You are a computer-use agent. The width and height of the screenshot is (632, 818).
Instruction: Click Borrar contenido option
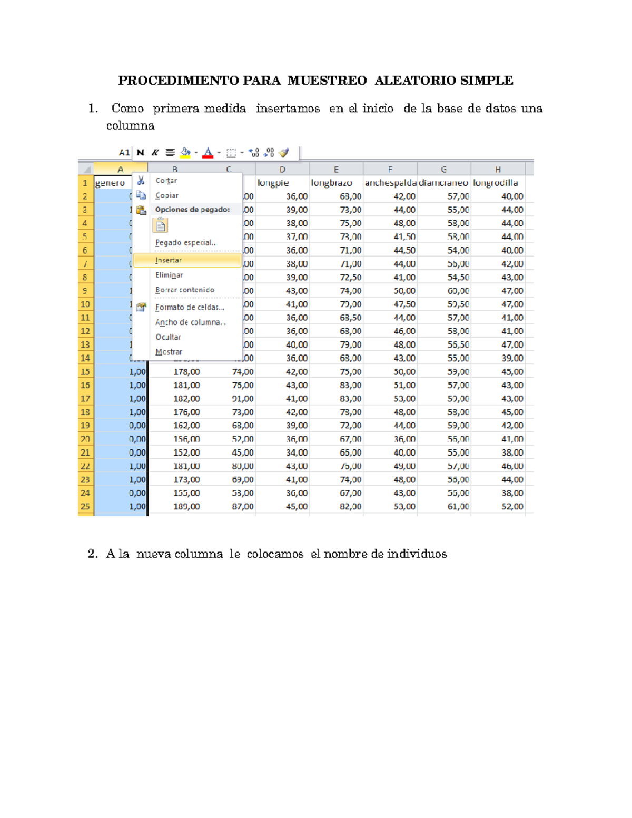coord(184,290)
